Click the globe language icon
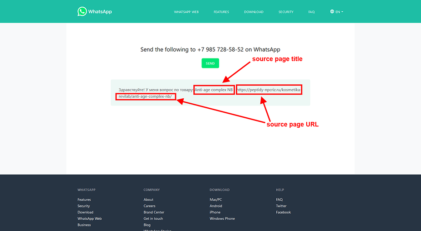This screenshot has height=231, width=421. tap(332, 11)
